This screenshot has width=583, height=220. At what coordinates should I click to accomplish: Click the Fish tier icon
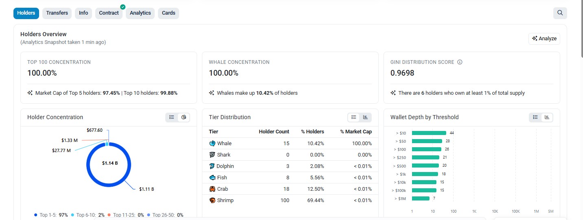pyautogui.click(x=212, y=177)
